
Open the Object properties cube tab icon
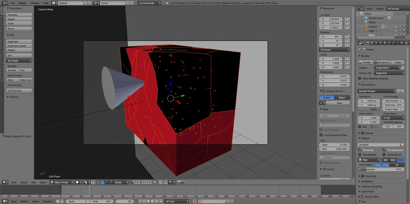(385, 43)
